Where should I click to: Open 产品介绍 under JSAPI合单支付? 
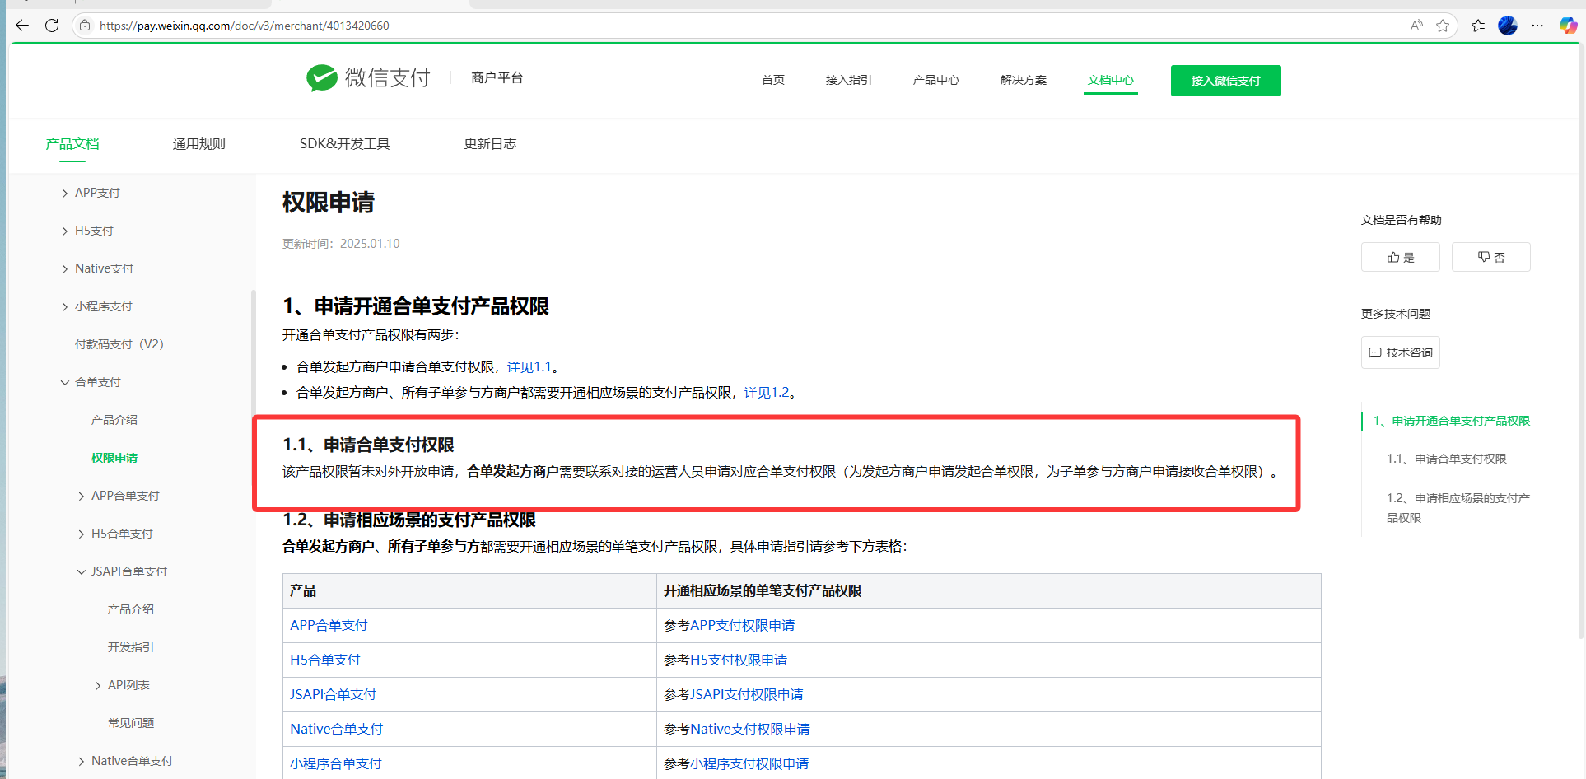(x=131, y=609)
